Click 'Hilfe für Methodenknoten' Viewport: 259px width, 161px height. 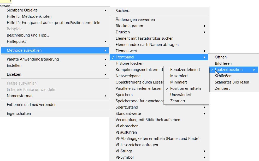tap(29, 16)
